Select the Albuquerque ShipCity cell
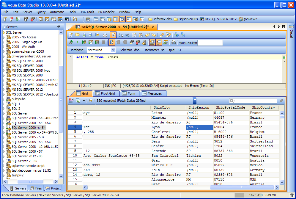 click(x=168, y=180)
